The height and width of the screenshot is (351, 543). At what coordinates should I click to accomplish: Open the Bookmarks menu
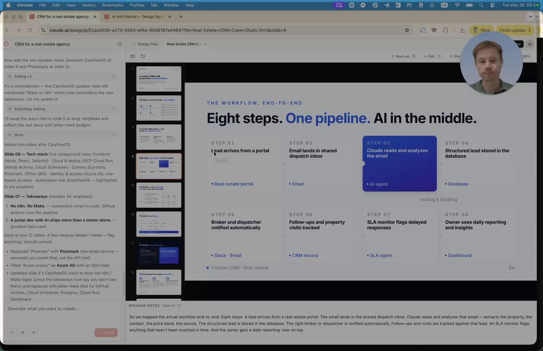(x=113, y=5)
